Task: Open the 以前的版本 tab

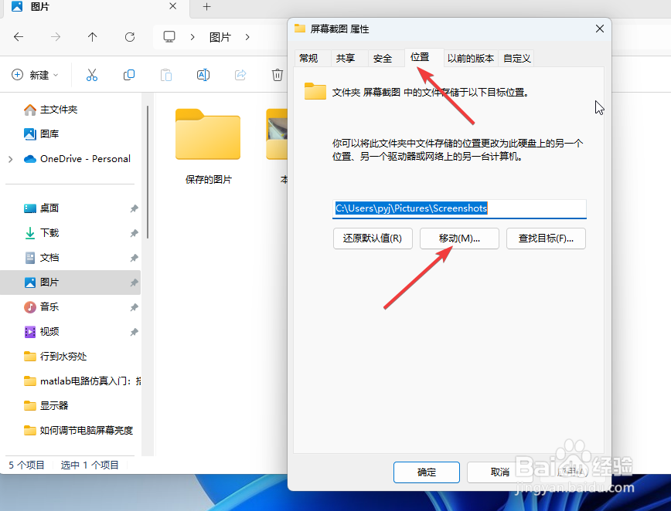Action: tap(470, 58)
